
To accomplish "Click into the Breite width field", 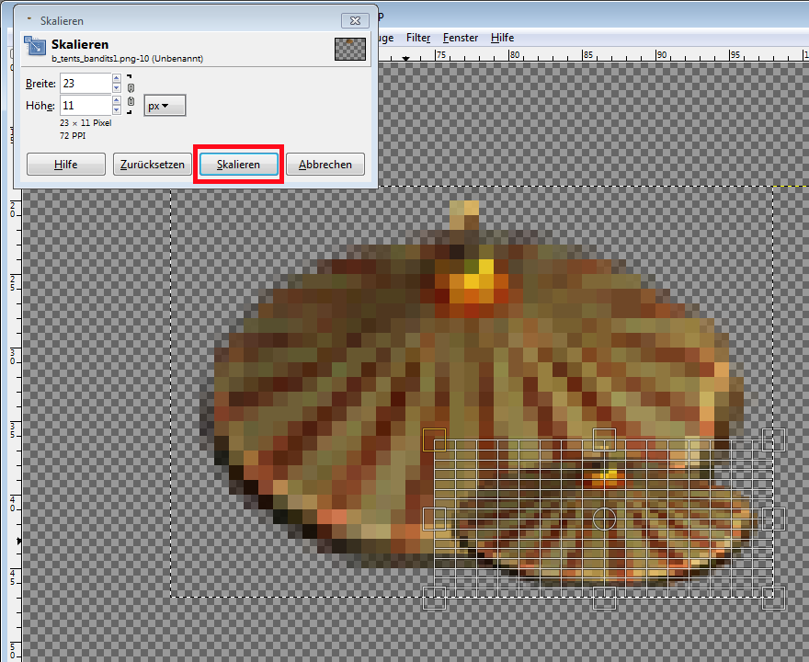I will click(85, 84).
